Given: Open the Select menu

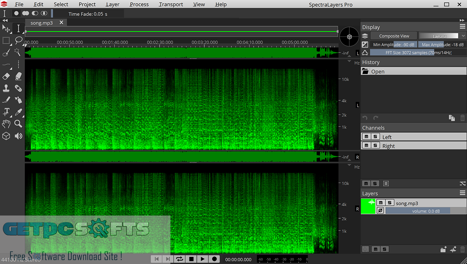Looking at the screenshot, I should click(x=61, y=4).
